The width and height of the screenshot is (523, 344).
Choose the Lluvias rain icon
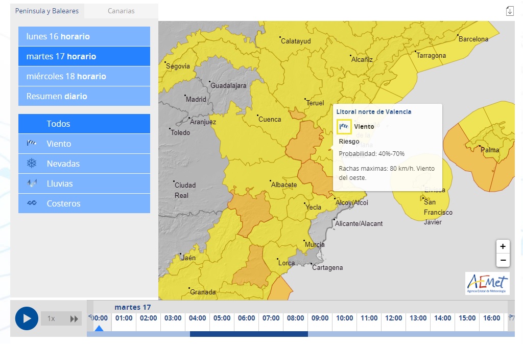tap(32, 184)
